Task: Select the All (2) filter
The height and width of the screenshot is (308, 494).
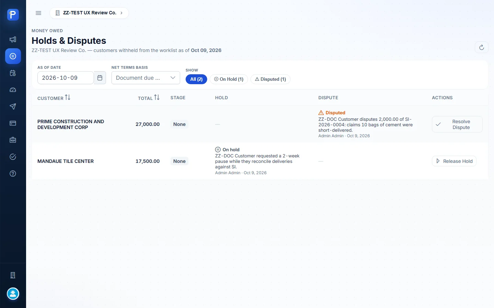Action: (x=196, y=79)
